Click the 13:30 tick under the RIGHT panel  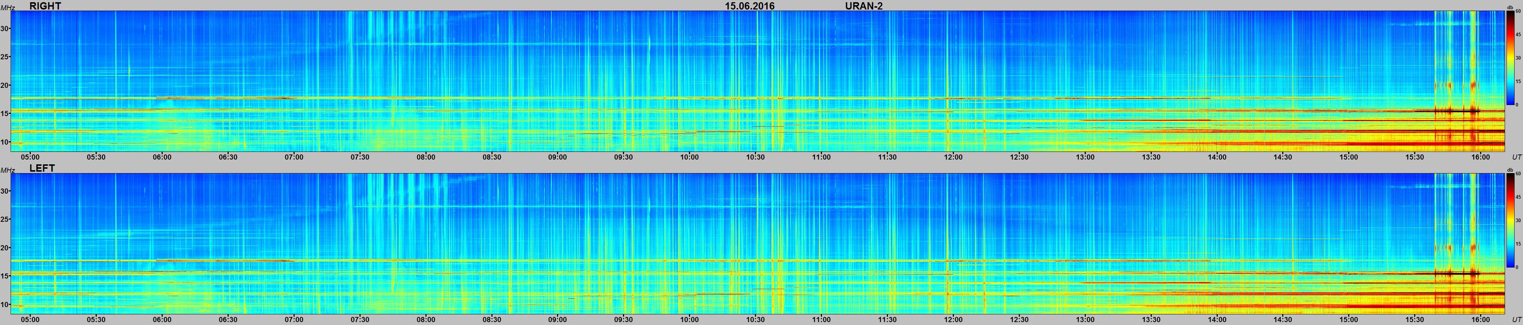click(1151, 157)
